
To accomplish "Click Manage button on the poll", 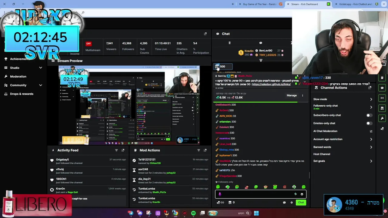I will coord(292,95).
